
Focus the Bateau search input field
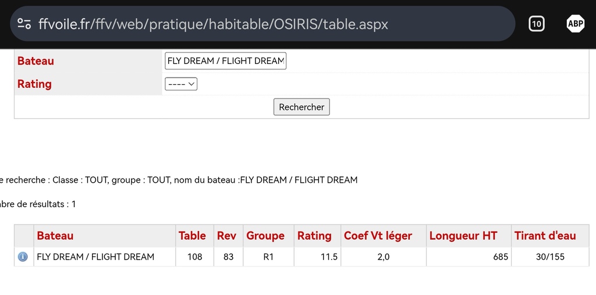point(225,61)
